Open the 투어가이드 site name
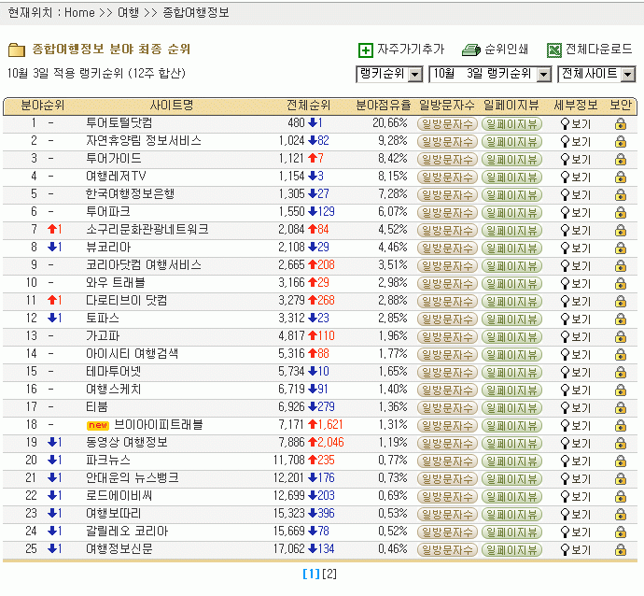 pyautogui.click(x=113, y=158)
